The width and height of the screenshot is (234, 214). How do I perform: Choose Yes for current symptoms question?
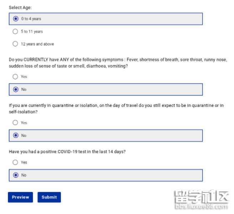(15, 77)
